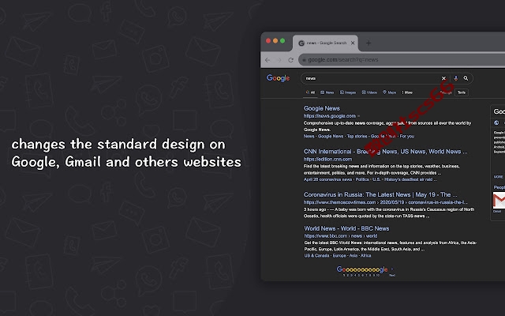Open 'April 28 coronavirus news' sitelink
This screenshot has width=505, height=316.
328,179
